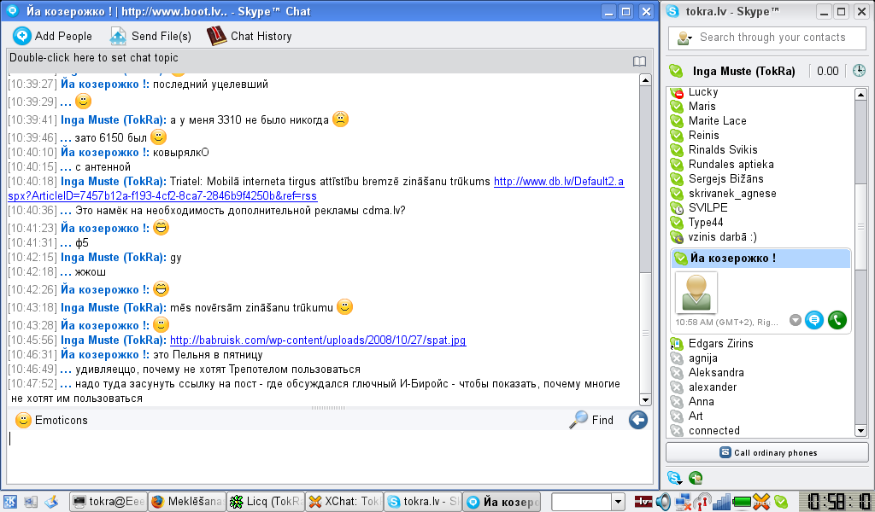Click the expanded Йа козерожко ! contact header
This screenshot has height=512, width=875.
pos(761,259)
